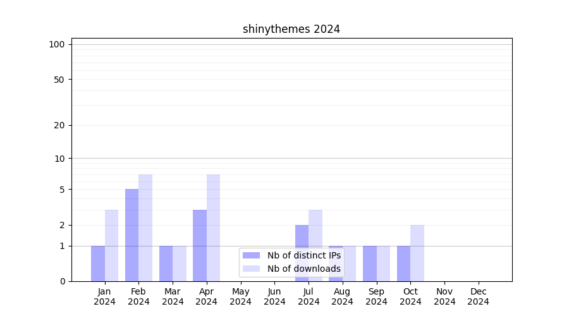Select the 20 y-axis tick label

point(59,125)
